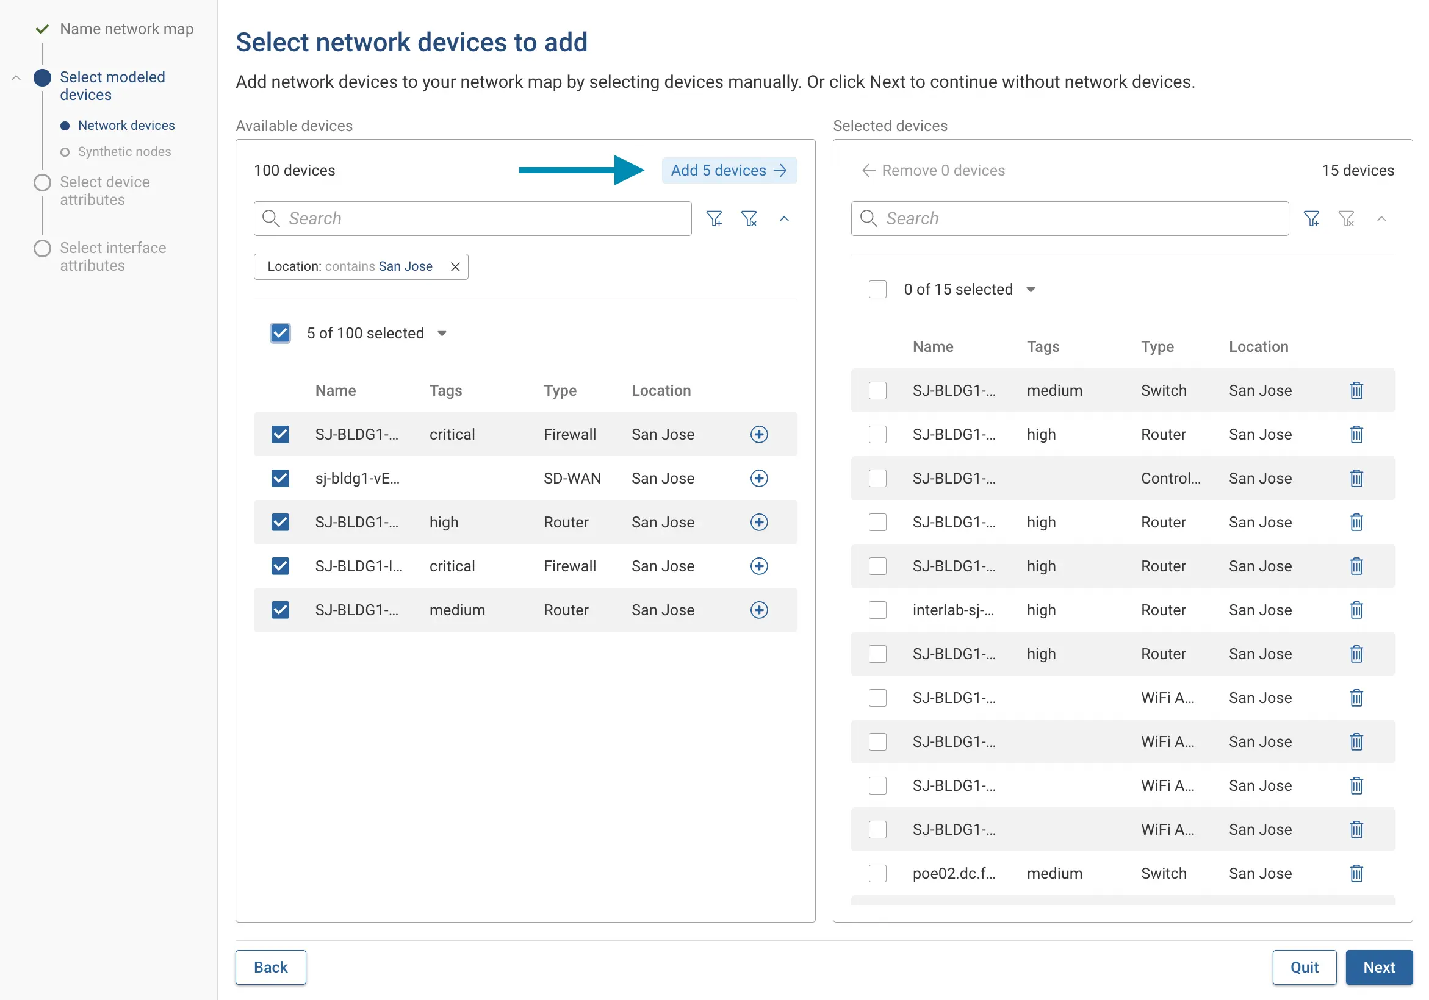The width and height of the screenshot is (1429, 1000).
Task: Uncheck the SJ-BLDG1-I Firewall row
Action: 280,566
